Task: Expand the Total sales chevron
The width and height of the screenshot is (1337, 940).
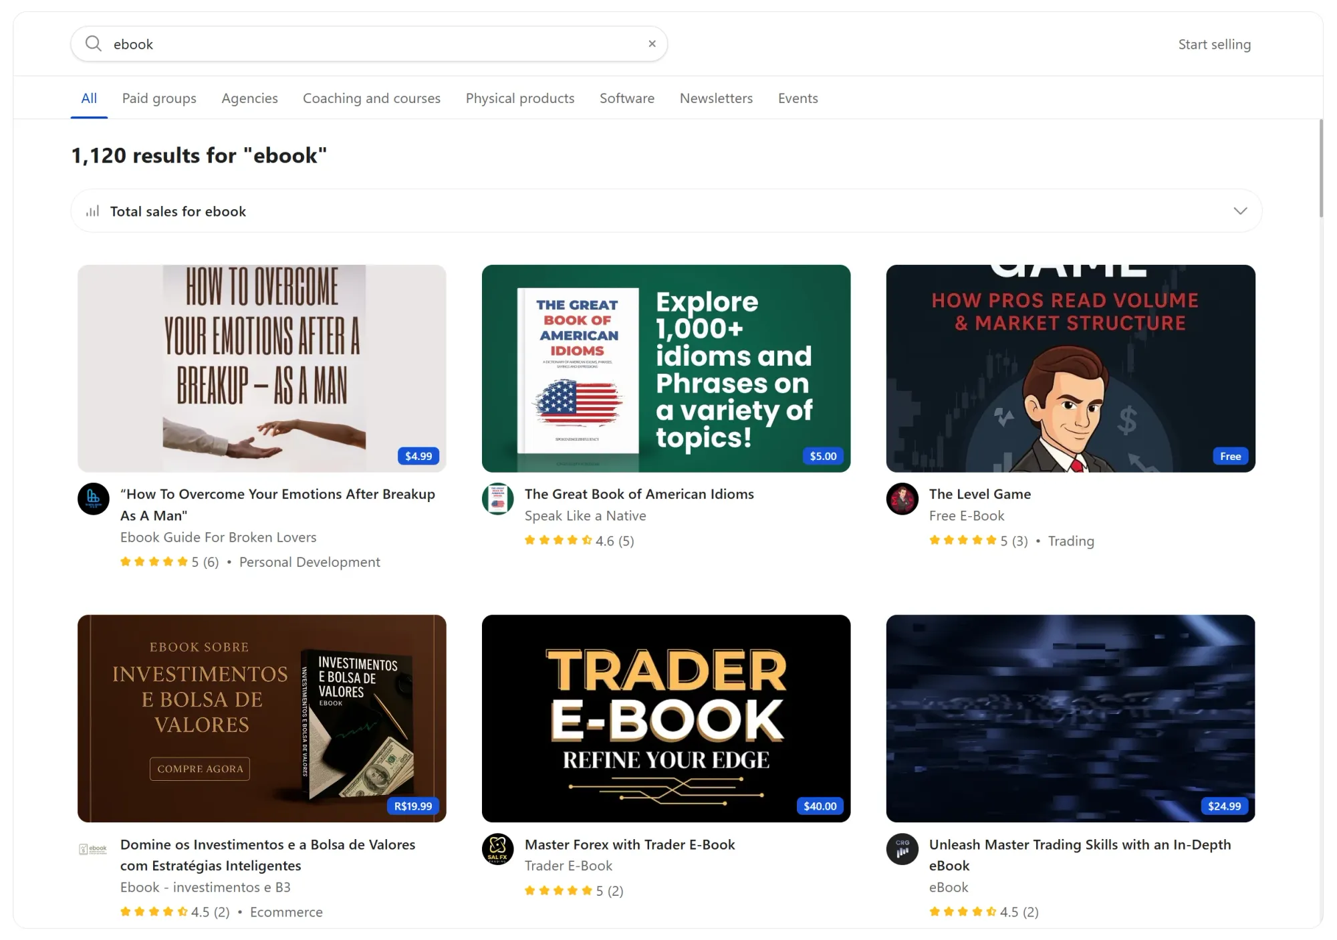Action: [1240, 211]
